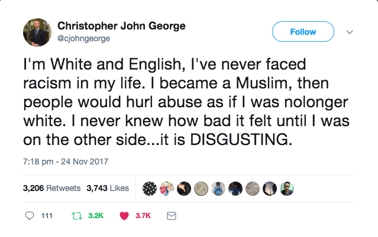Click the last liker avatar with glasses
This screenshot has width=378, height=237.
pyautogui.click(x=286, y=189)
